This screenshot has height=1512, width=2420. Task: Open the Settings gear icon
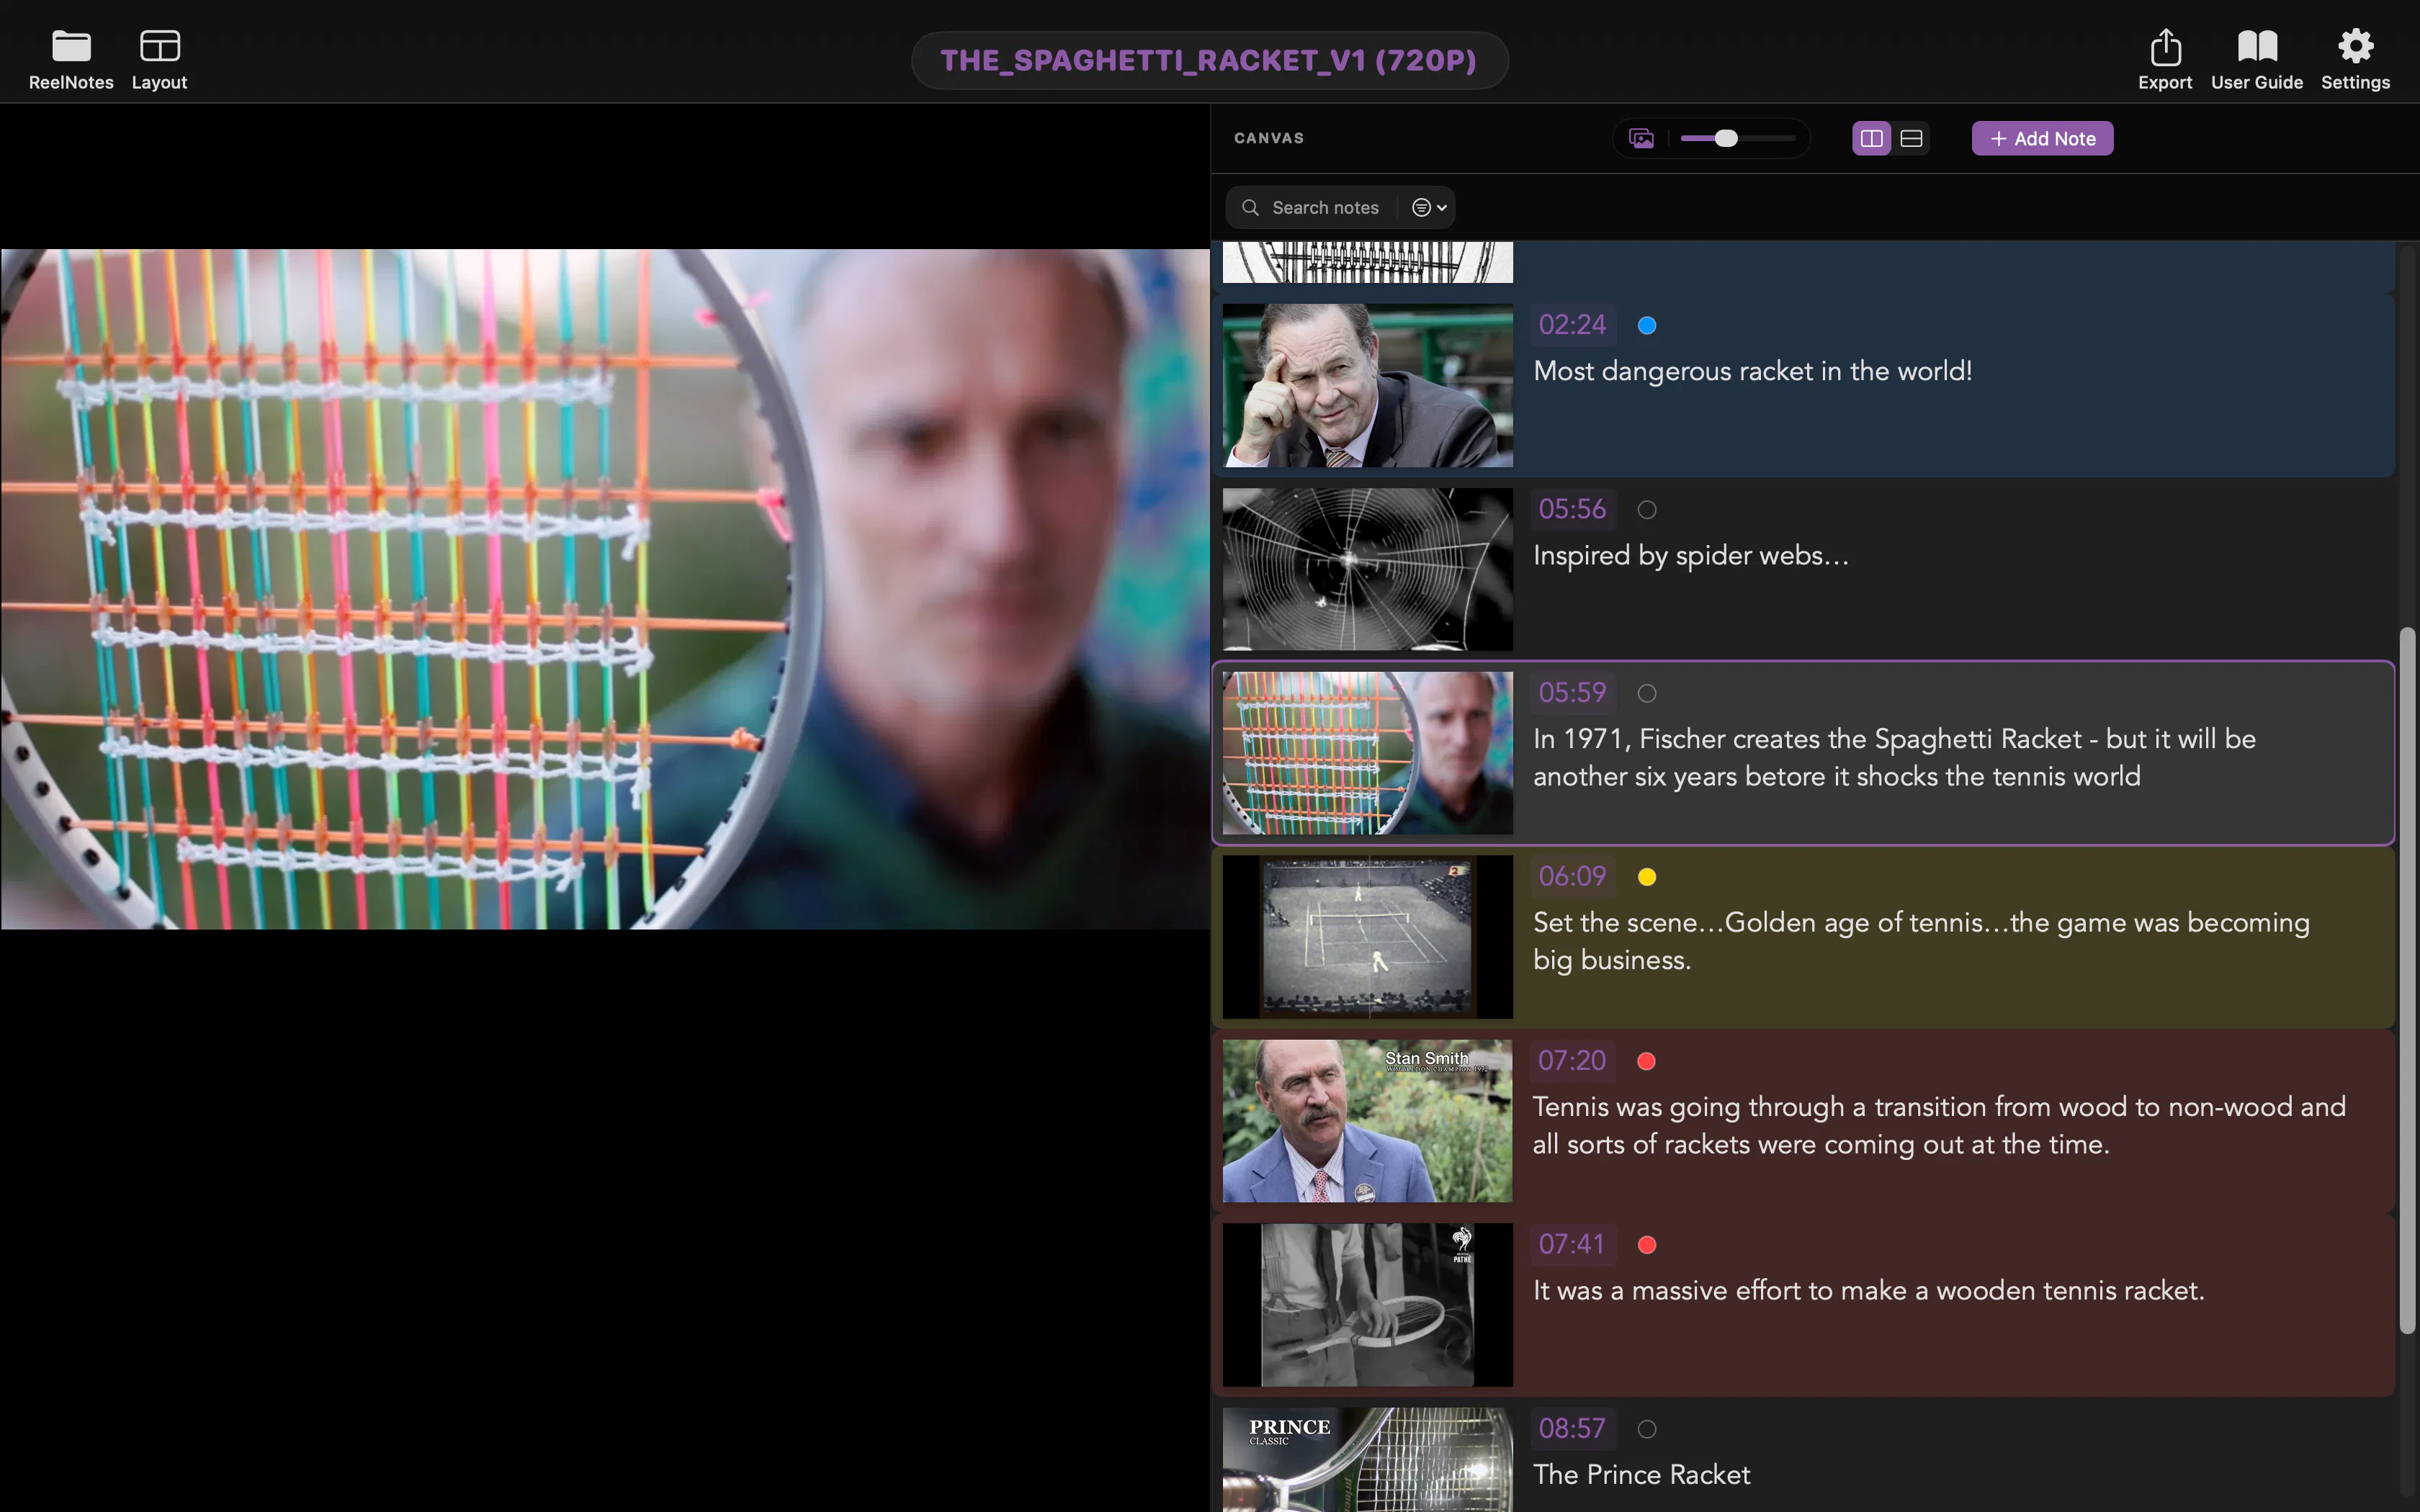[2355, 46]
